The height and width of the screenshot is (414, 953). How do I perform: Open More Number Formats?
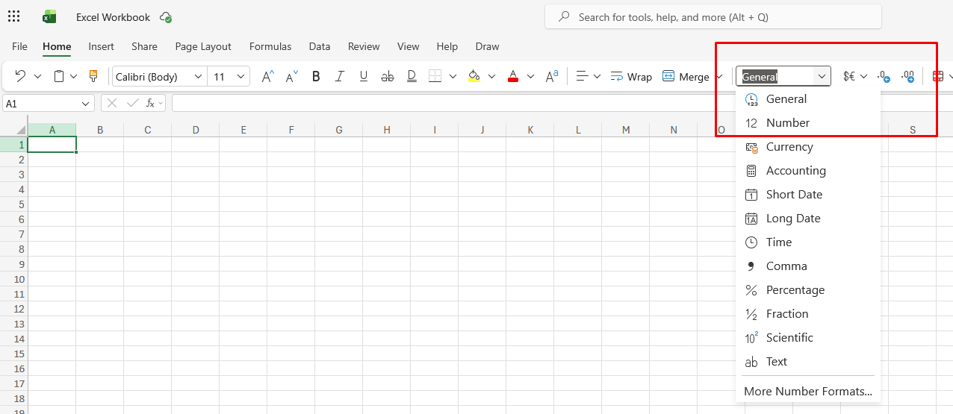tap(808, 391)
